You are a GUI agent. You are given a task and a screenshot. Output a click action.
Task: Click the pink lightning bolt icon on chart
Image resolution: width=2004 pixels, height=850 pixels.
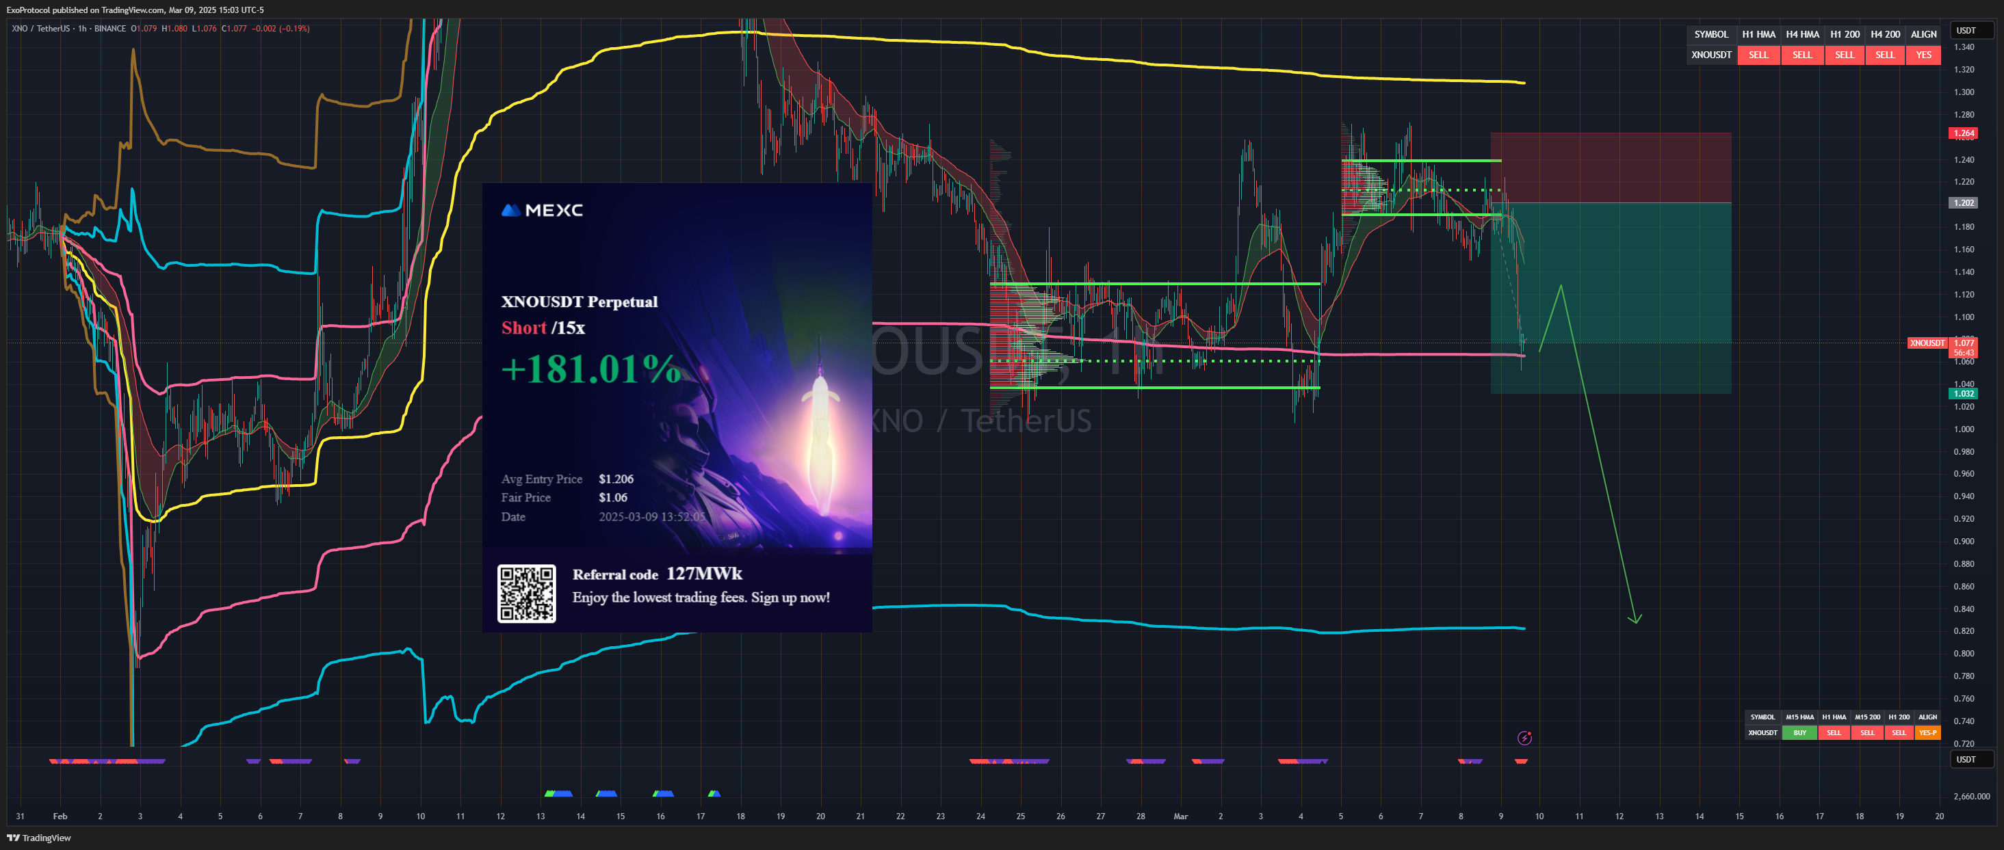(1524, 738)
